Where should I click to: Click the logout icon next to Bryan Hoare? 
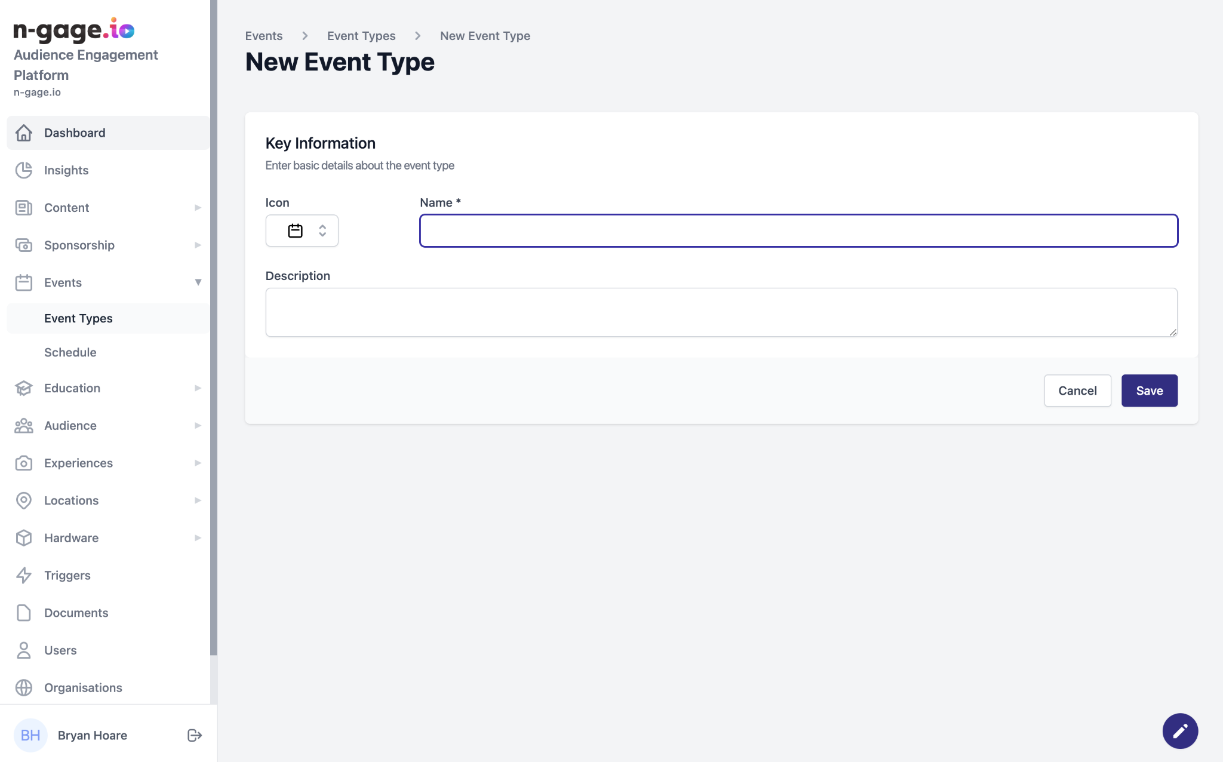pos(195,735)
